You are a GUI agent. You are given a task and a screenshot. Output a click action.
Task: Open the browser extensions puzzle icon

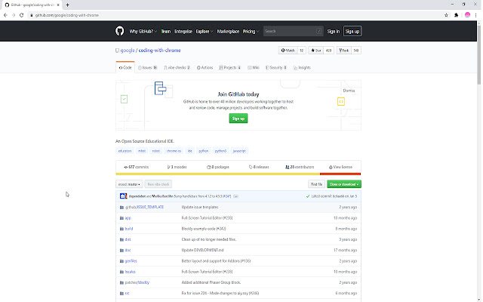click(457, 14)
